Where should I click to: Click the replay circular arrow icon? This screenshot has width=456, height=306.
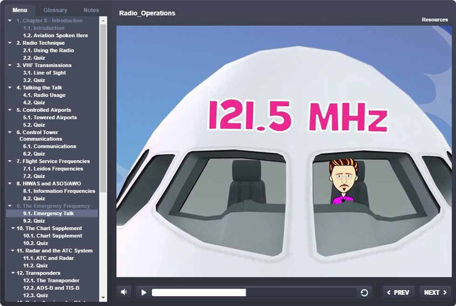click(x=364, y=293)
